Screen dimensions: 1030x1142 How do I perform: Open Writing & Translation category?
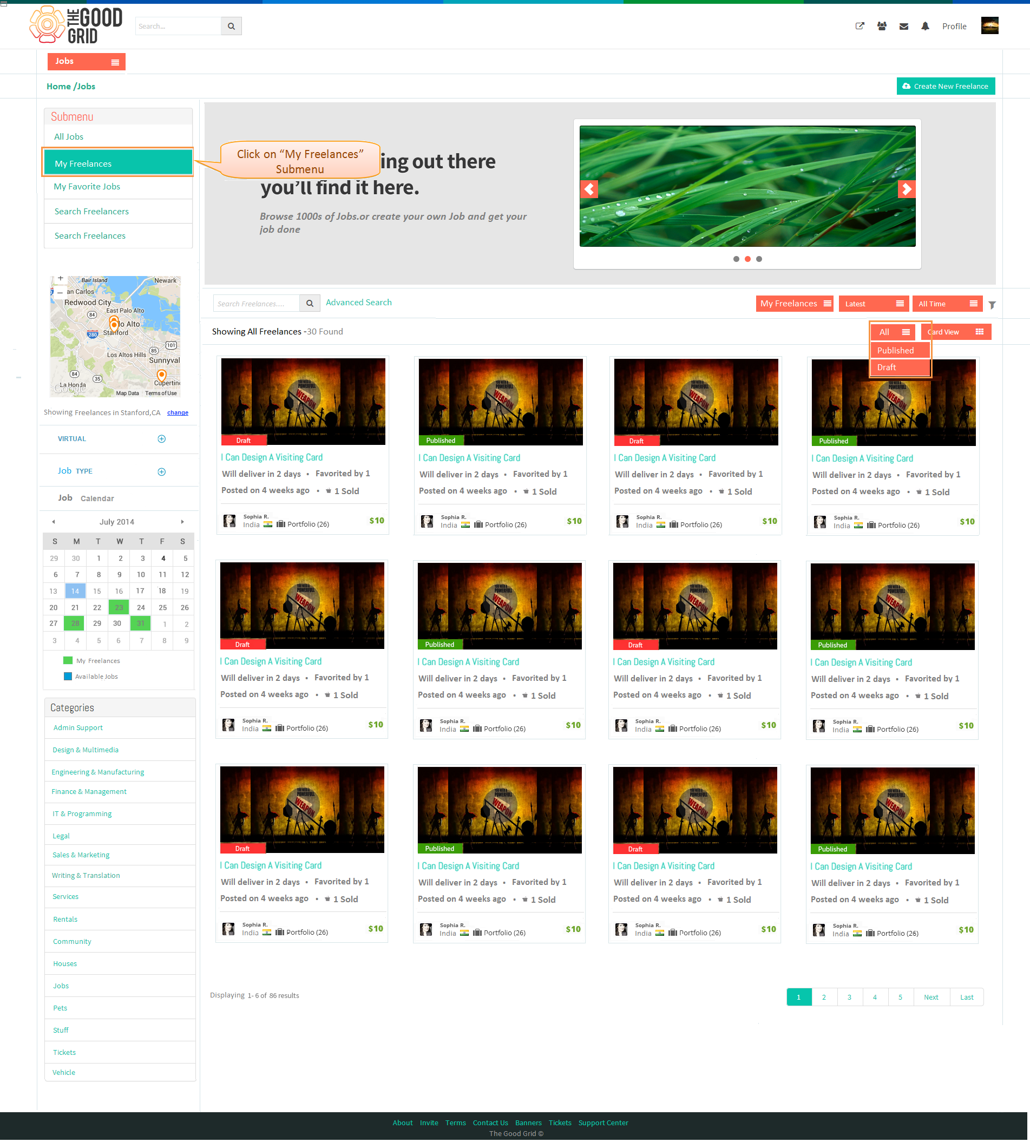(86, 876)
